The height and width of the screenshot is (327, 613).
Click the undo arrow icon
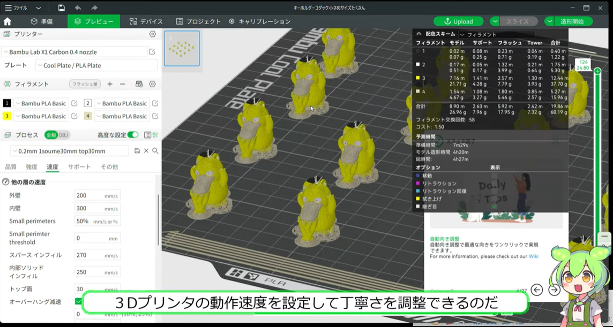pyautogui.click(x=78, y=8)
